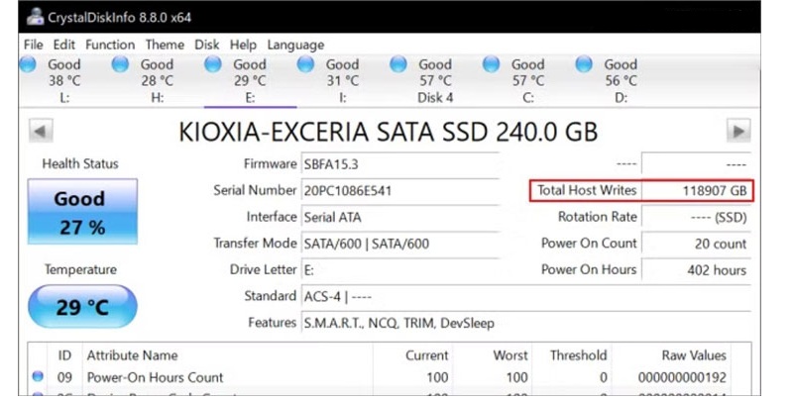This screenshot has width=793, height=401.
Task: Switch to the H: 28 °C drive tab
Action: pos(157,81)
